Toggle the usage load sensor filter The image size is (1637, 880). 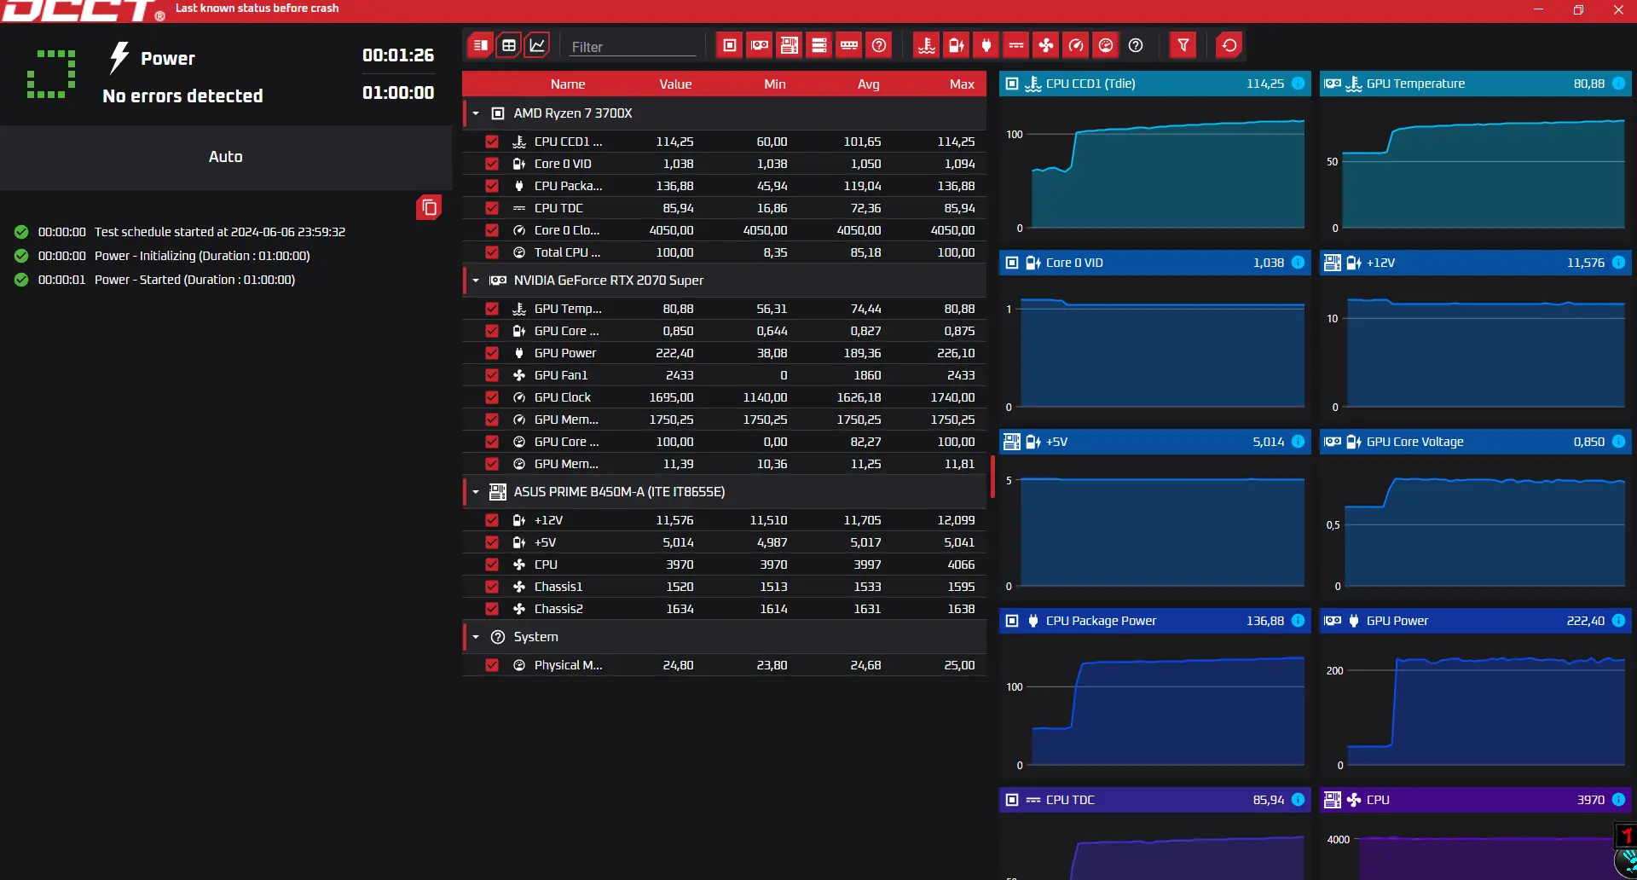pyautogui.click(x=1106, y=45)
